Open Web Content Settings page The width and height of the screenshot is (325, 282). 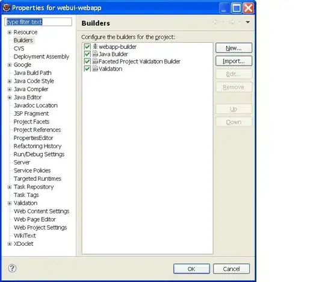[x=42, y=211]
